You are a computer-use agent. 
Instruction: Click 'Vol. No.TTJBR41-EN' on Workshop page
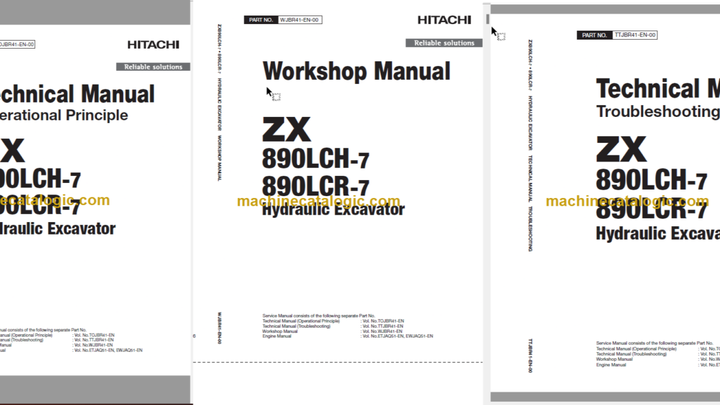(x=382, y=326)
